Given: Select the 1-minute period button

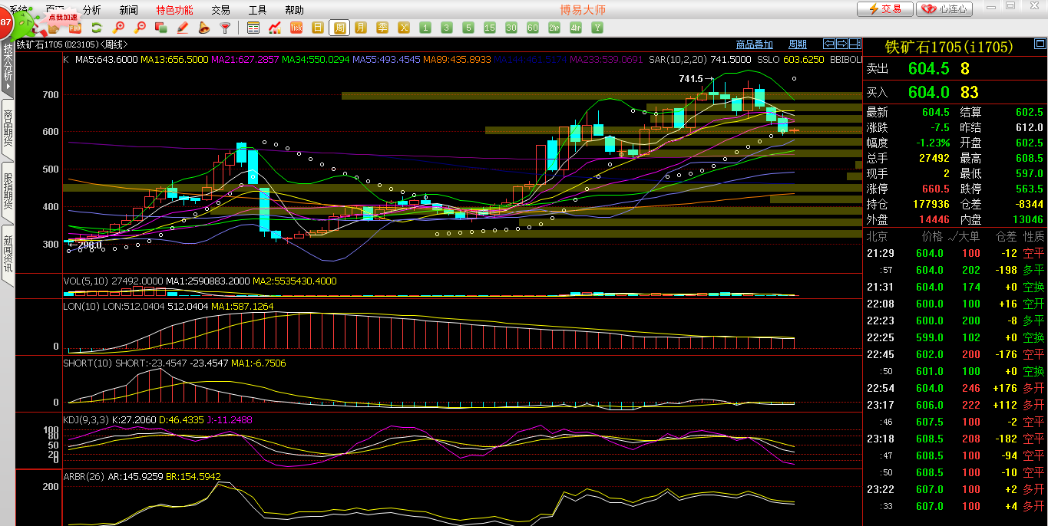Looking at the screenshot, I should click(x=425, y=28).
